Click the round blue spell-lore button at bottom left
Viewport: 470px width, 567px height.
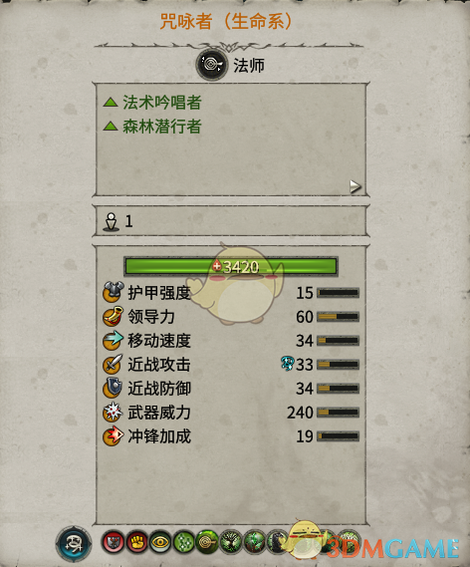pyautogui.click(x=74, y=544)
